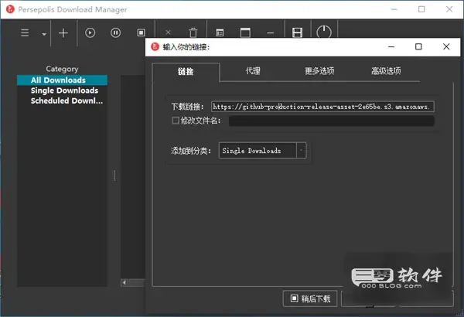Resume download with the play icon
Viewport: 464px width, 317px height.
[90, 32]
